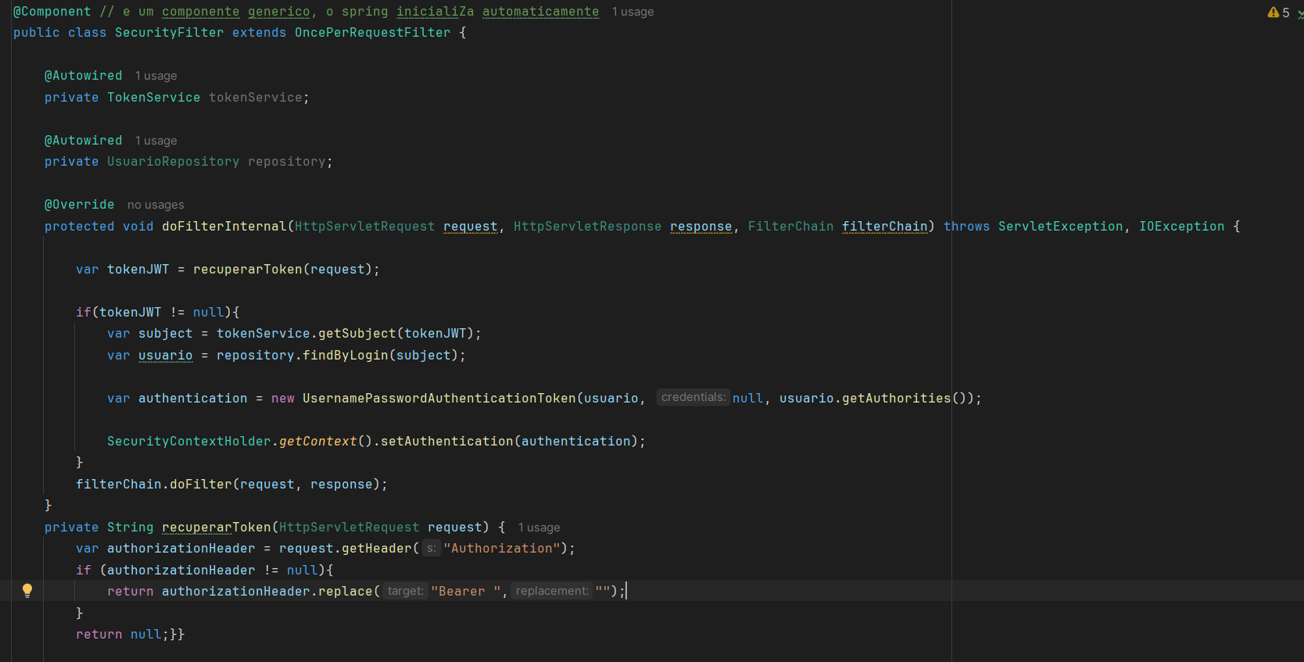Viewport: 1304px width, 662px height.
Task: Click the "Authorization" string literal
Action: pyautogui.click(x=501, y=549)
